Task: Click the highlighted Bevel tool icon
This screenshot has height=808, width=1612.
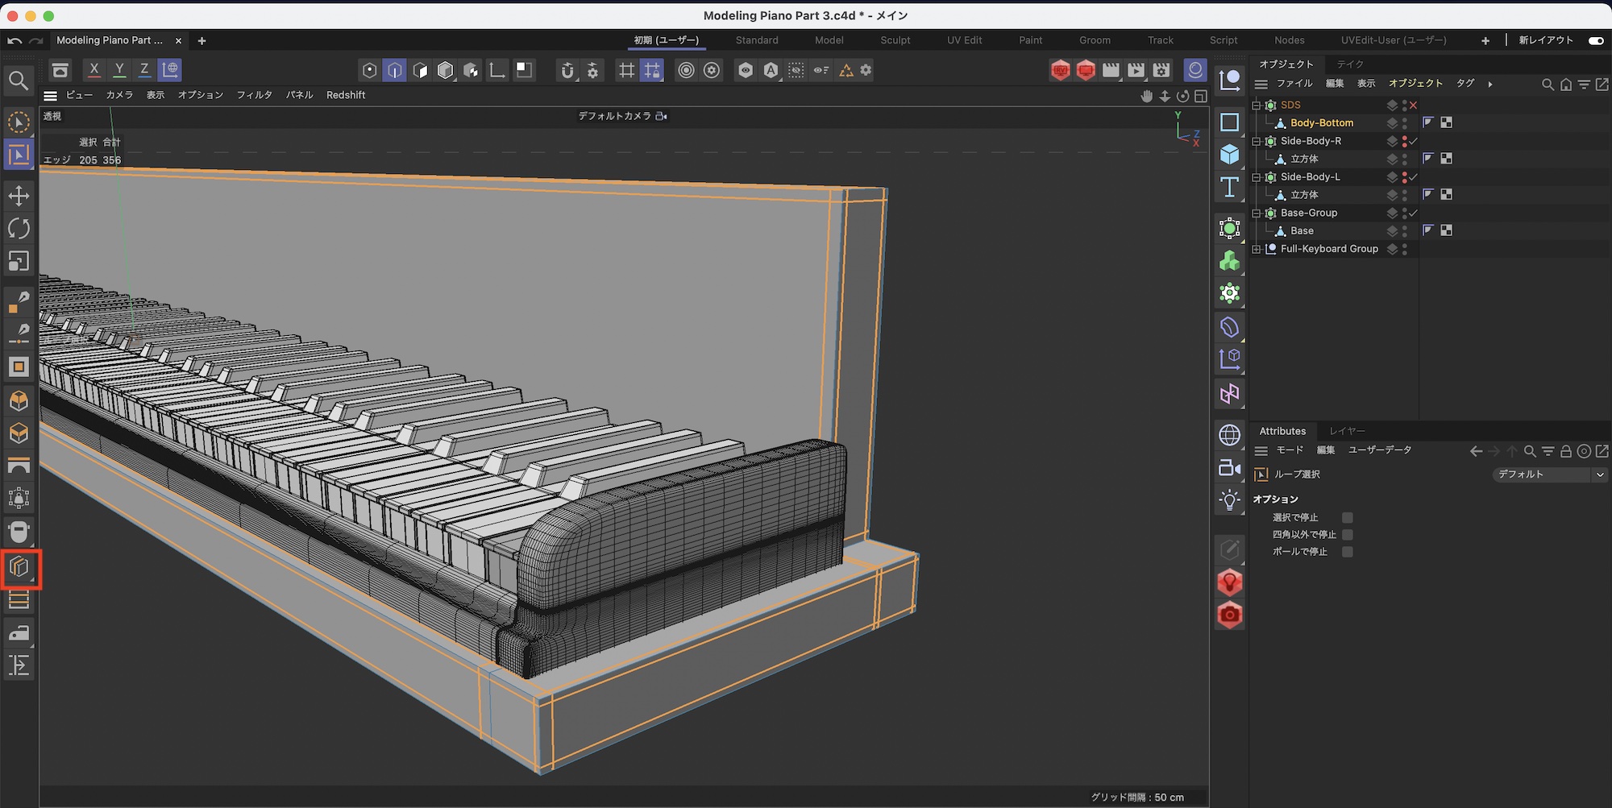Action: click(x=19, y=568)
